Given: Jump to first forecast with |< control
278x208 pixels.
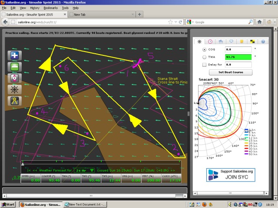Looking at the screenshot, I should [x=29, y=170].
